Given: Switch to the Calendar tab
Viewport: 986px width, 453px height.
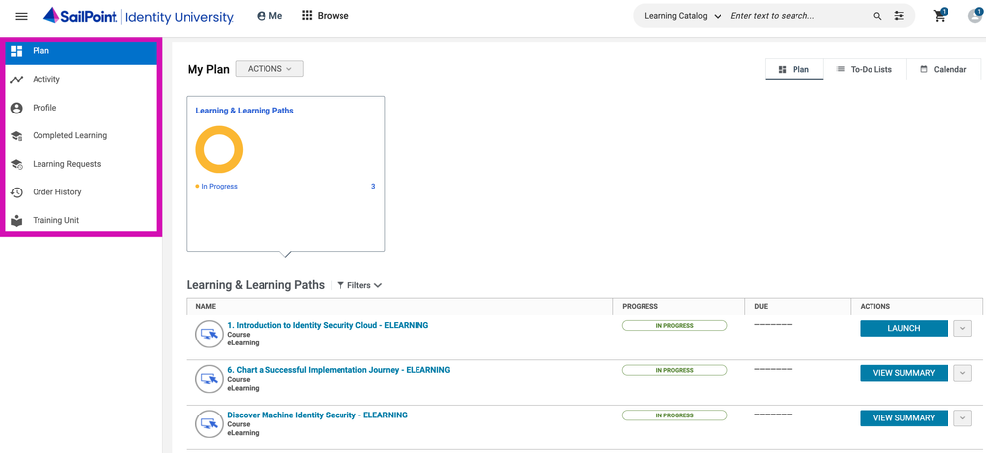Looking at the screenshot, I should [x=943, y=69].
